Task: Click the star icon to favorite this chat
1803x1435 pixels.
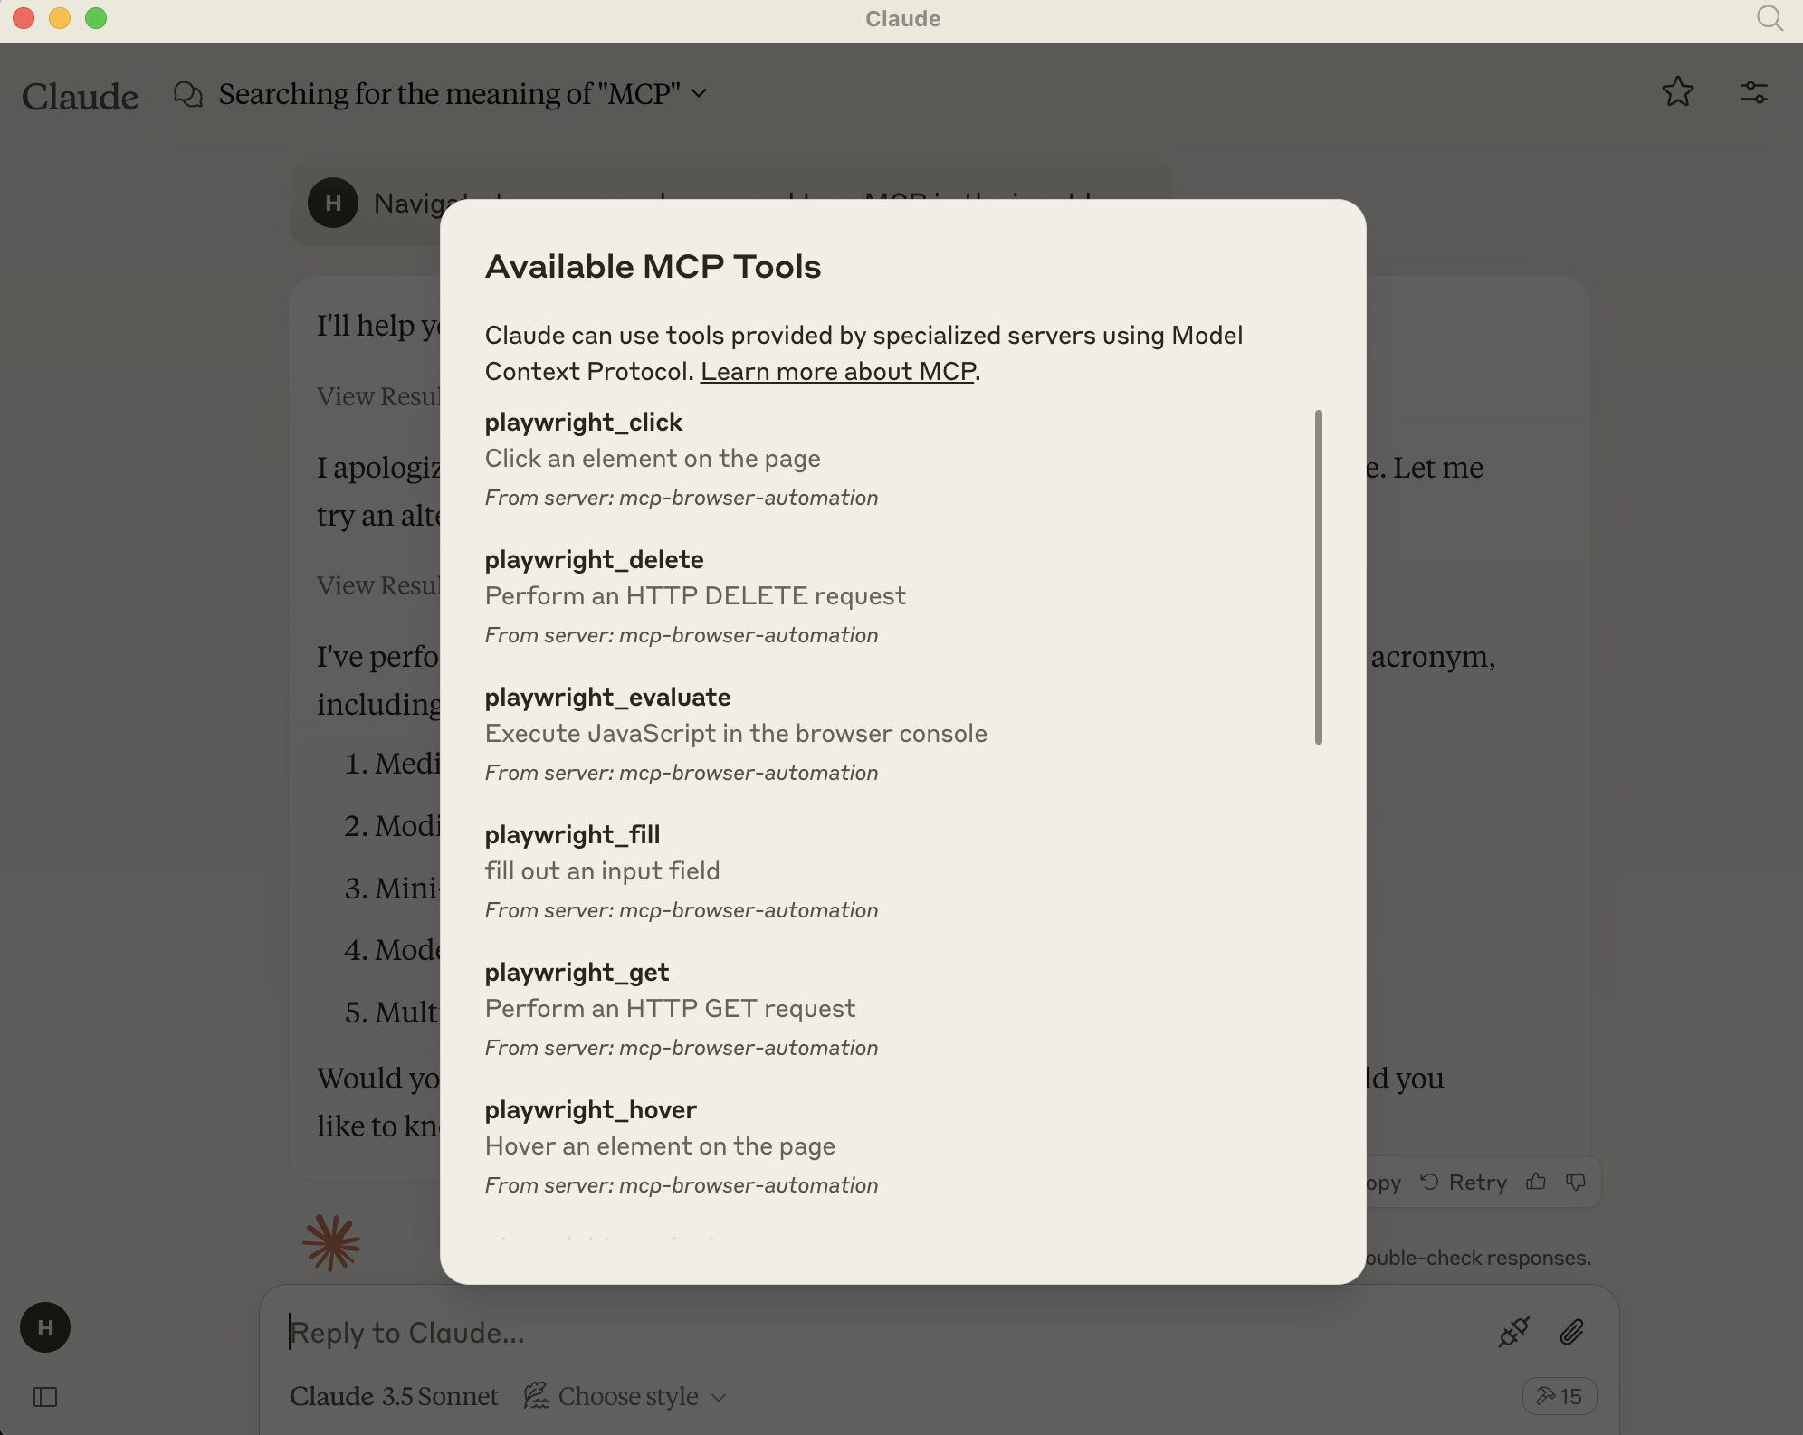Action: (1679, 93)
